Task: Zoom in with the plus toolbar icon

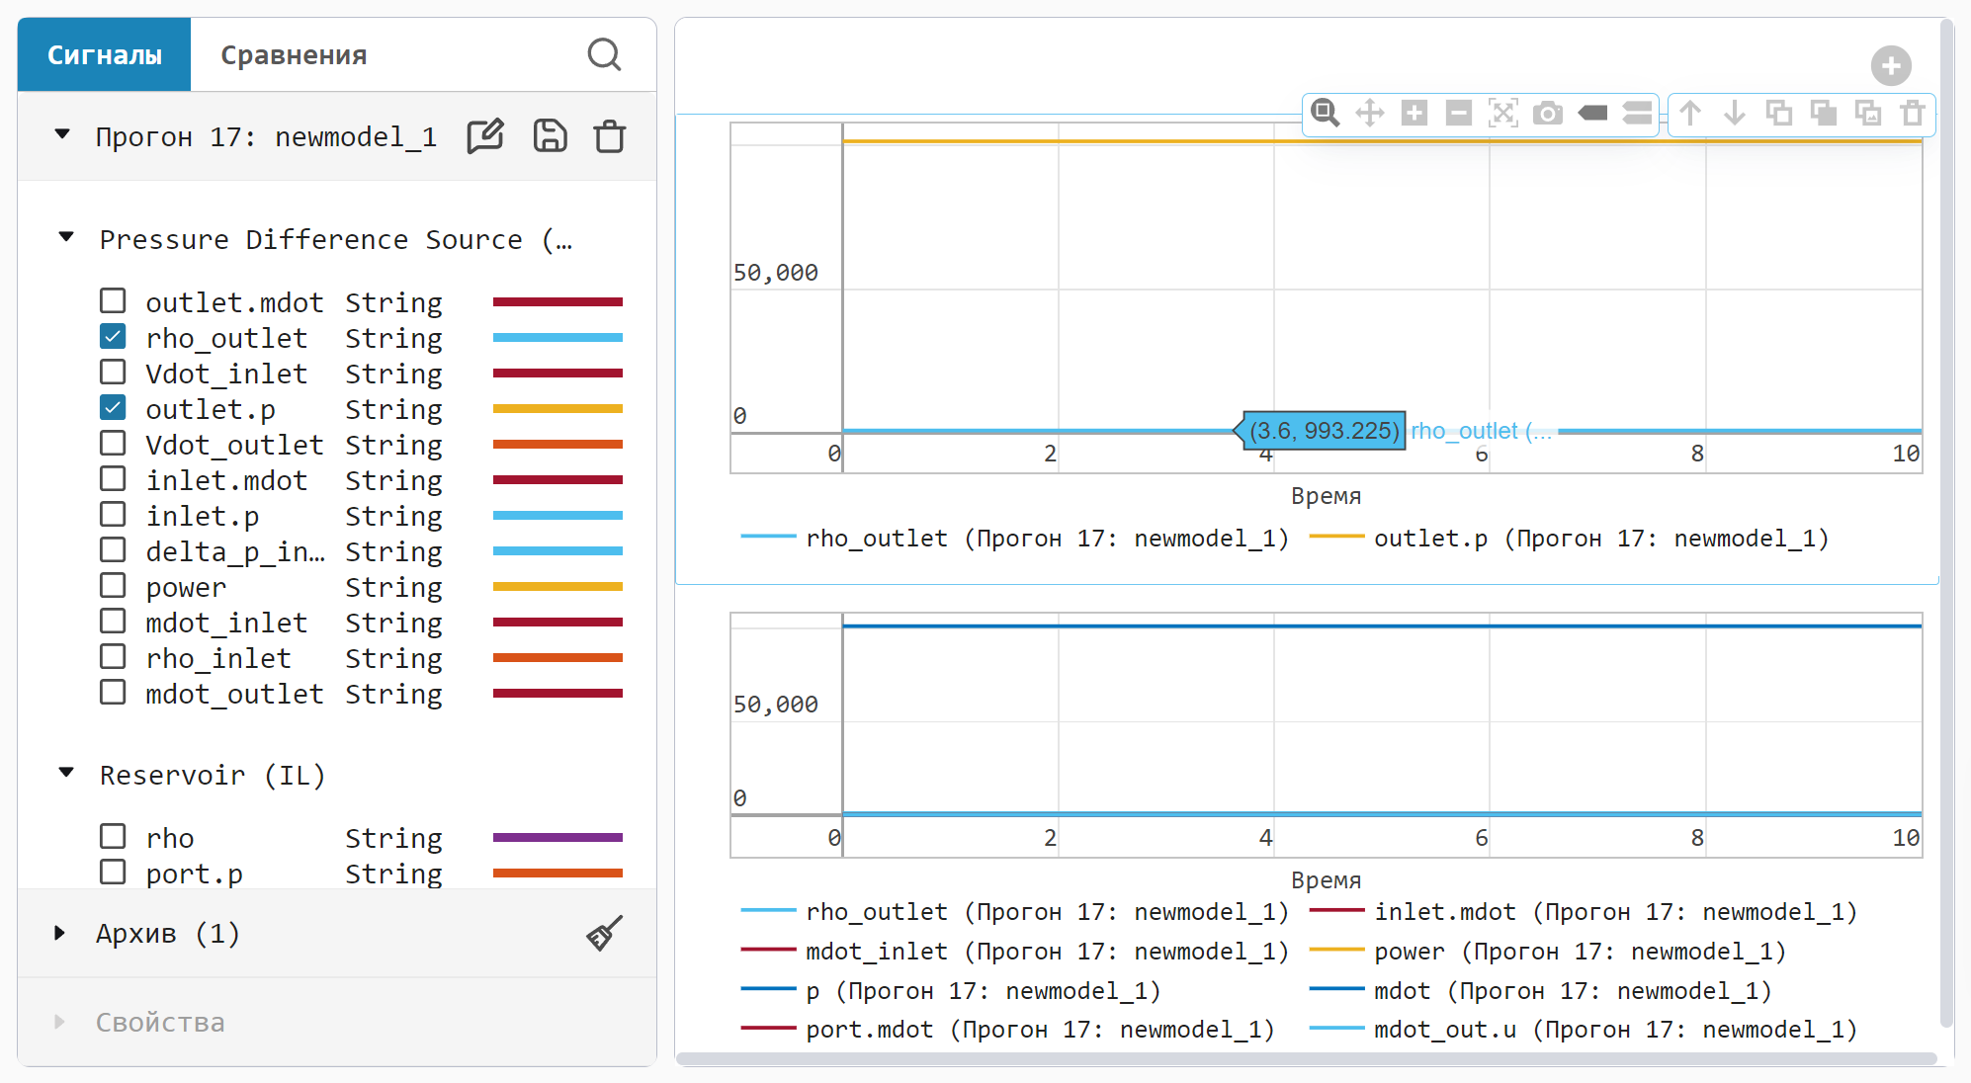Action: click(1414, 113)
